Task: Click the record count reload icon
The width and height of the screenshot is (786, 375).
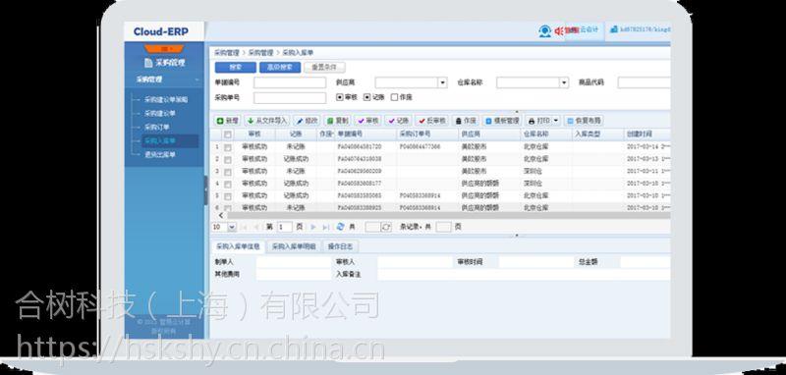Action: tap(386, 228)
